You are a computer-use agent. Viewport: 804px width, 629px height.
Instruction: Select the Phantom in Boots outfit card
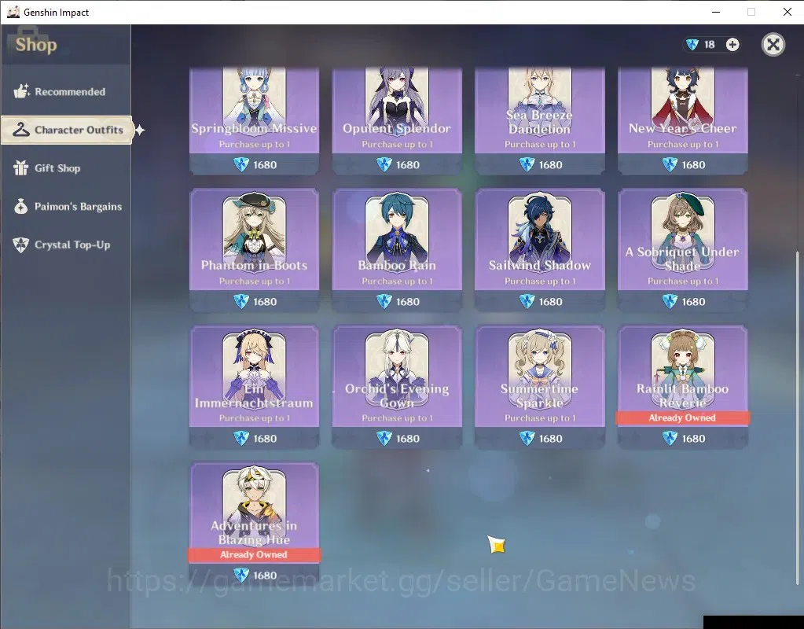click(255, 250)
